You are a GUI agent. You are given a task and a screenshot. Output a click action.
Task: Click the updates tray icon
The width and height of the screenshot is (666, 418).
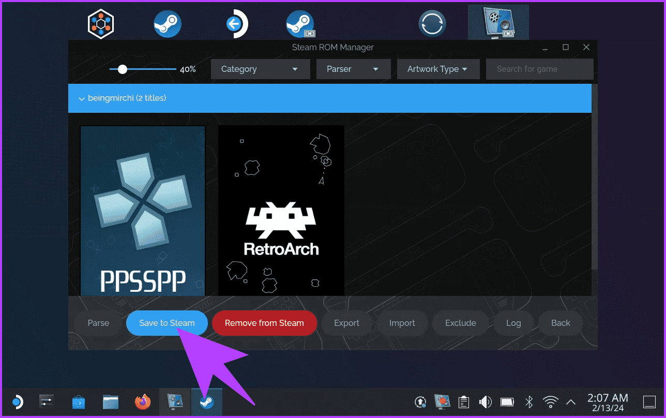pos(421,402)
